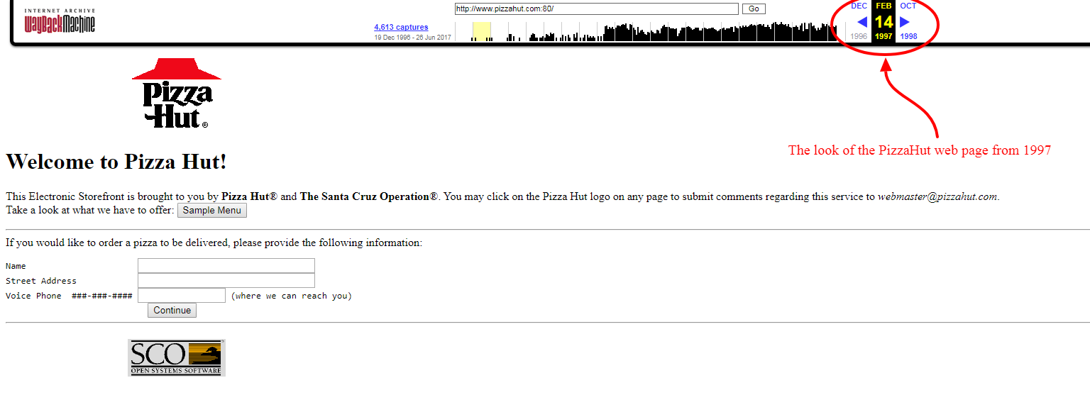Click into the Street Address input field
The image size is (1090, 417).
[226, 280]
